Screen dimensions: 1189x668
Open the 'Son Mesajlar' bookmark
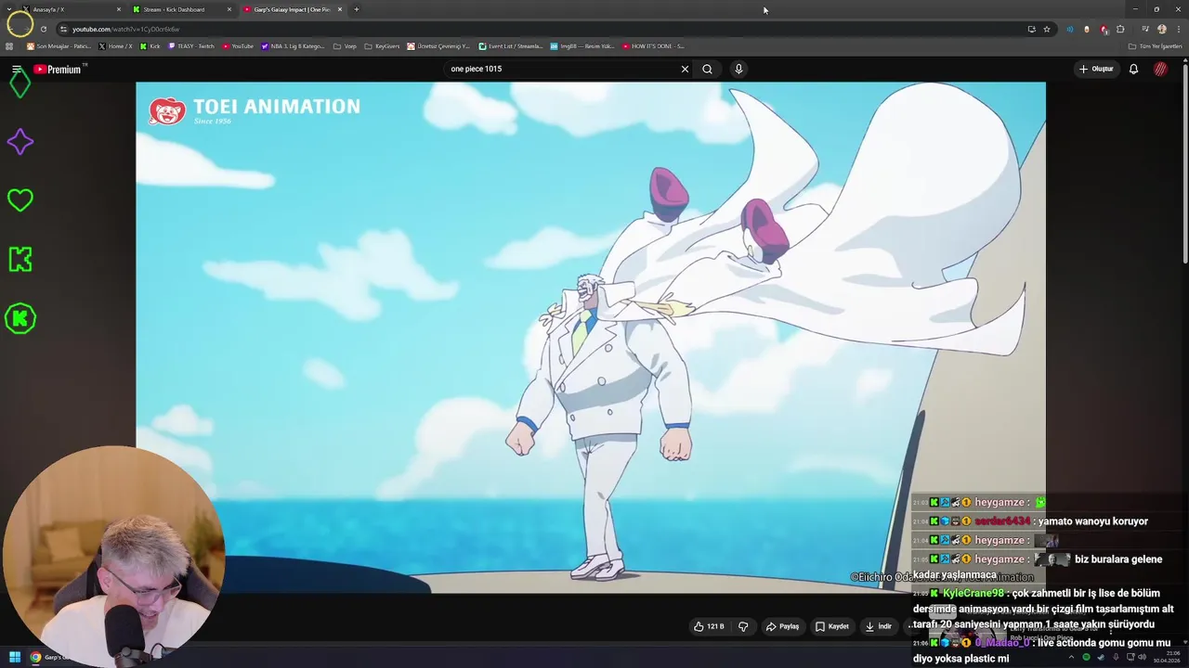58,46
